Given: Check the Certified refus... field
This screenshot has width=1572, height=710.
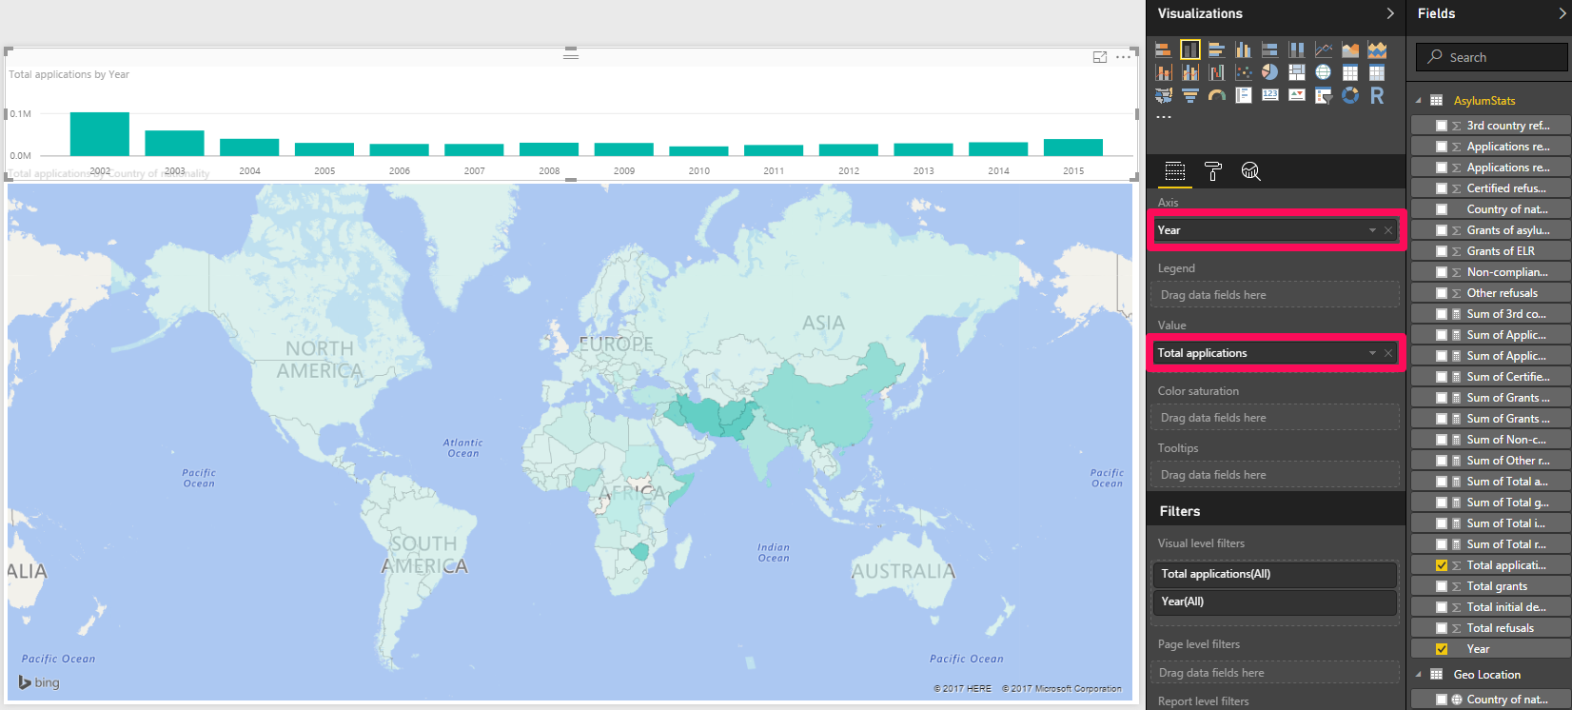Looking at the screenshot, I should pyautogui.click(x=1442, y=188).
